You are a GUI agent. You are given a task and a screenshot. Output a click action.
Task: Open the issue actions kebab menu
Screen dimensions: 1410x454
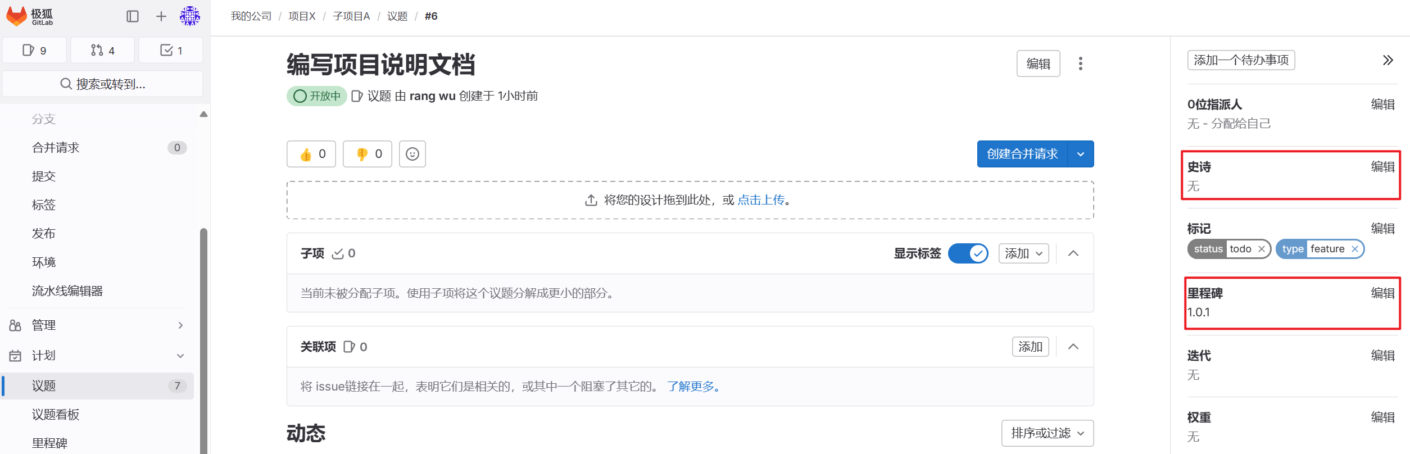1080,63
